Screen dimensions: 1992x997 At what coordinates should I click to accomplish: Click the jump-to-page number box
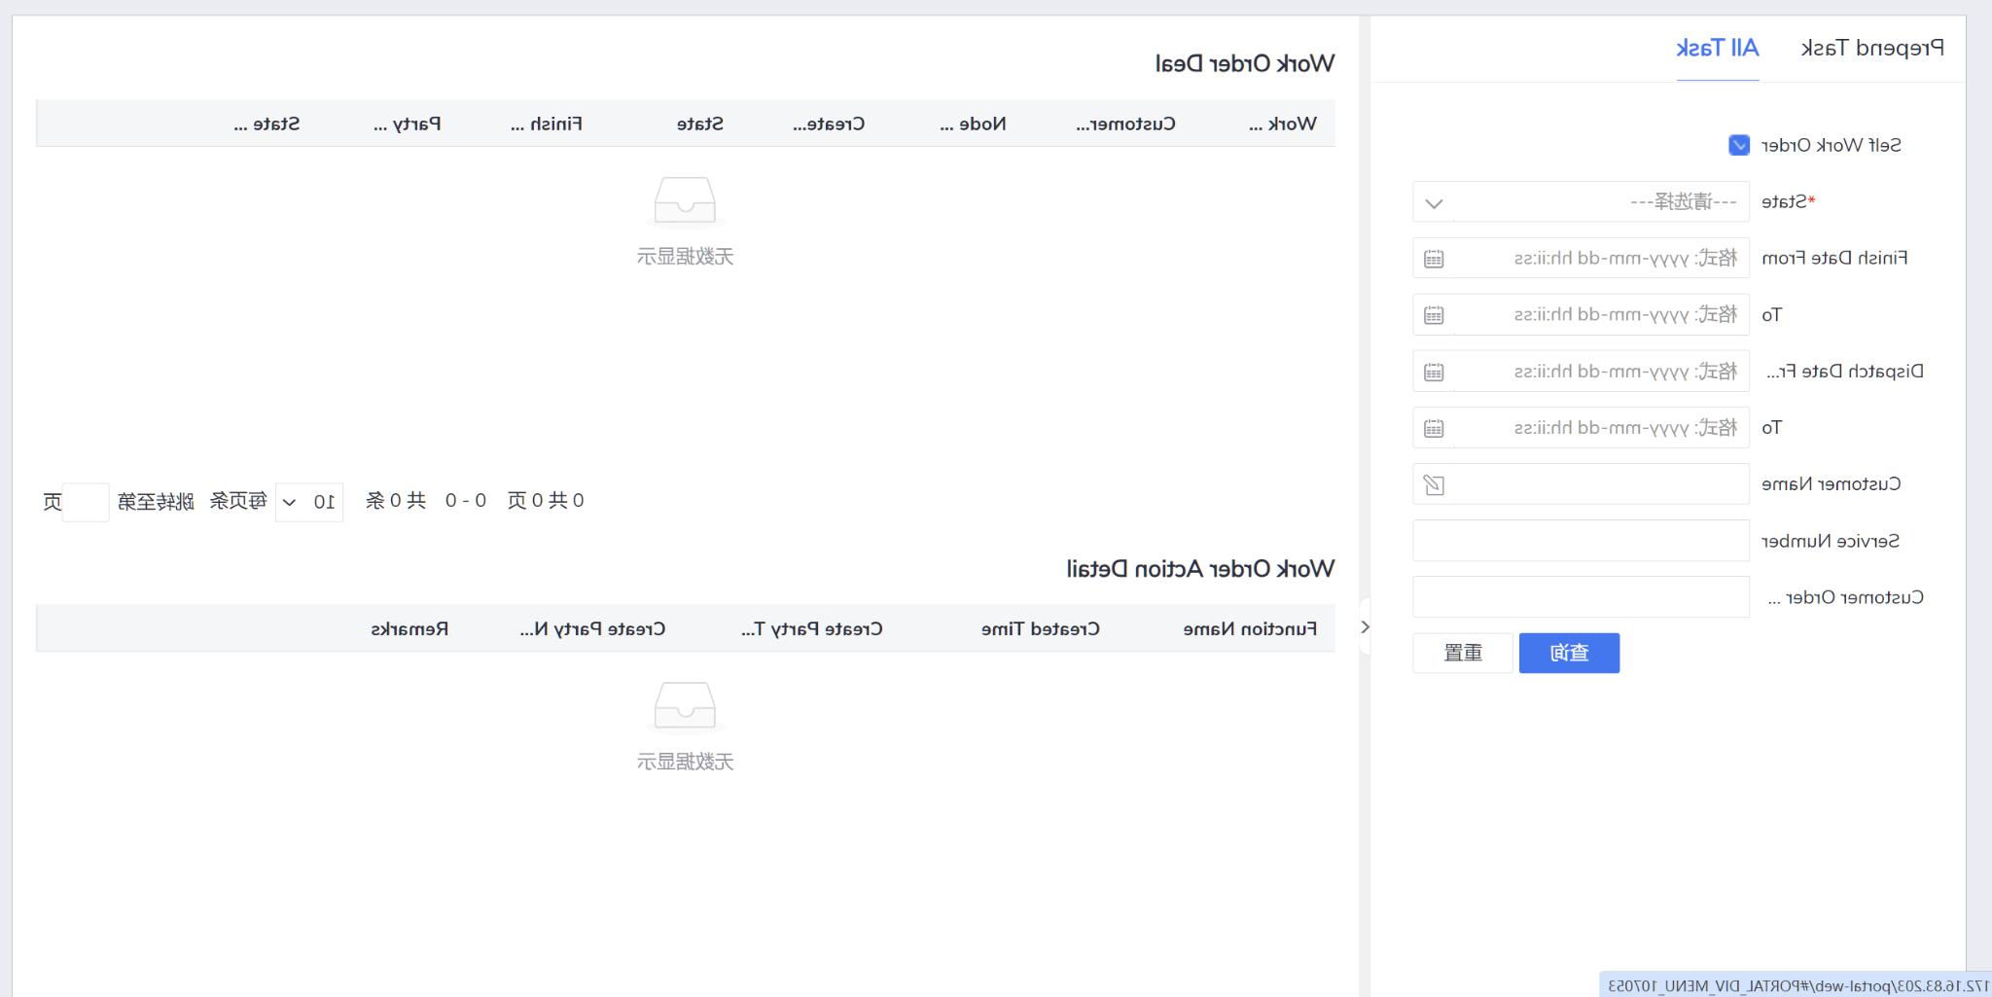pos(86,502)
